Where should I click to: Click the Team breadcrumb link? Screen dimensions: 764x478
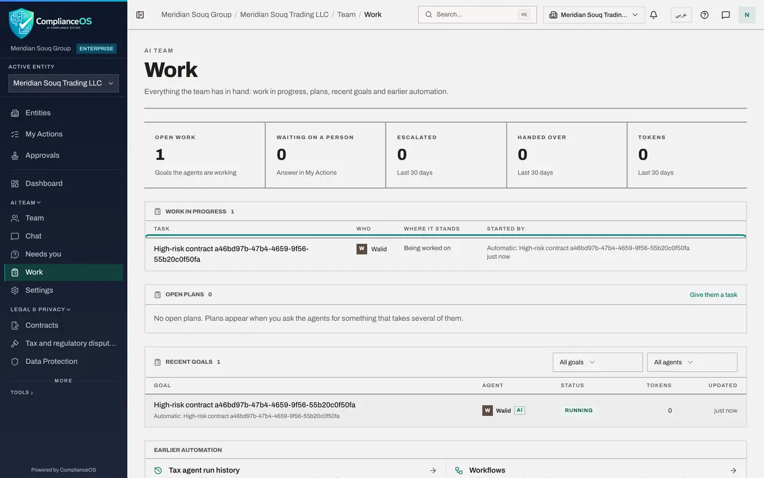coord(346,14)
